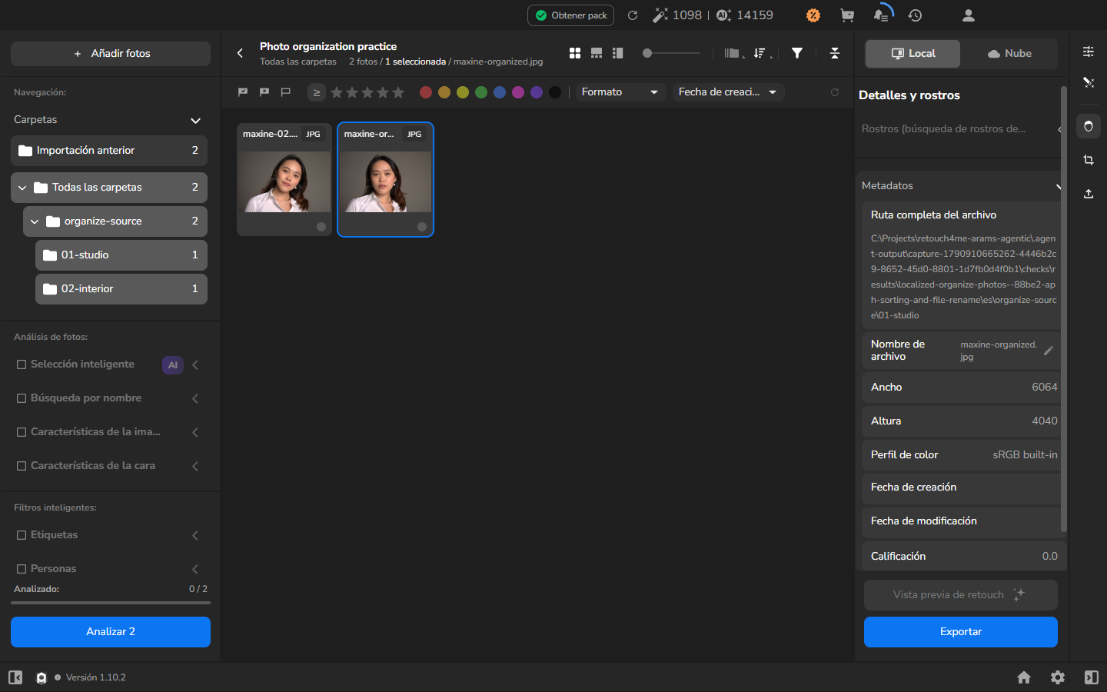Image resolution: width=1107 pixels, height=692 pixels.
Task: Click the export upload sidebar icon
Action: (x=1089, y=194)
